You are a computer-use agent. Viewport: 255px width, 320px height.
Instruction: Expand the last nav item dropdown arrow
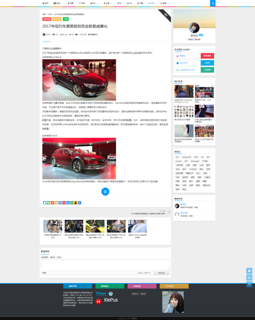(168, 3)
